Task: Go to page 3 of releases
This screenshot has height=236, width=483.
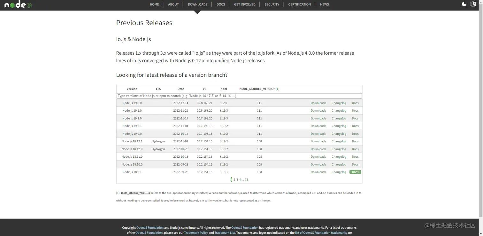Action: 237,180
